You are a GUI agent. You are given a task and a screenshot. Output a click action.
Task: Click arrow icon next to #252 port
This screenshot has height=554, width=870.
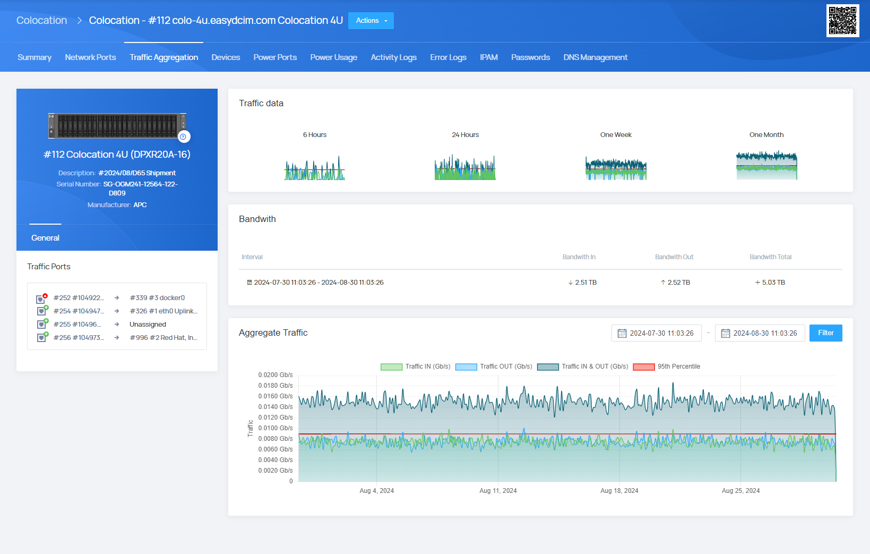[117, 298]
